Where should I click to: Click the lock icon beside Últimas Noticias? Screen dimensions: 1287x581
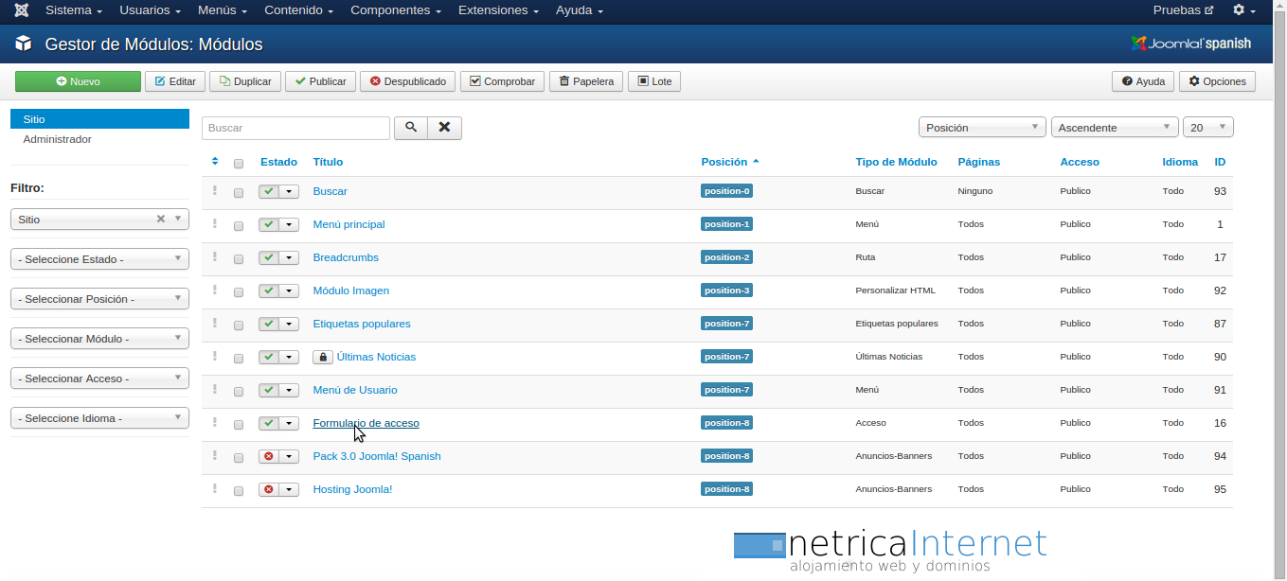coord(323,358)
